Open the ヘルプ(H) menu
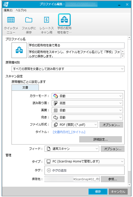 [21, 10]
